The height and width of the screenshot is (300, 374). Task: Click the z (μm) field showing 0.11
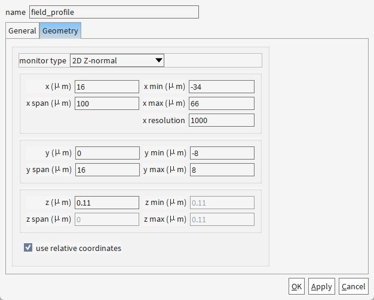click(x=107, y=203)
